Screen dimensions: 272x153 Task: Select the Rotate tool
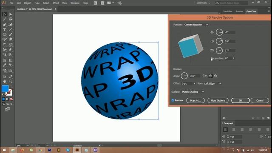tap(5, 45)
